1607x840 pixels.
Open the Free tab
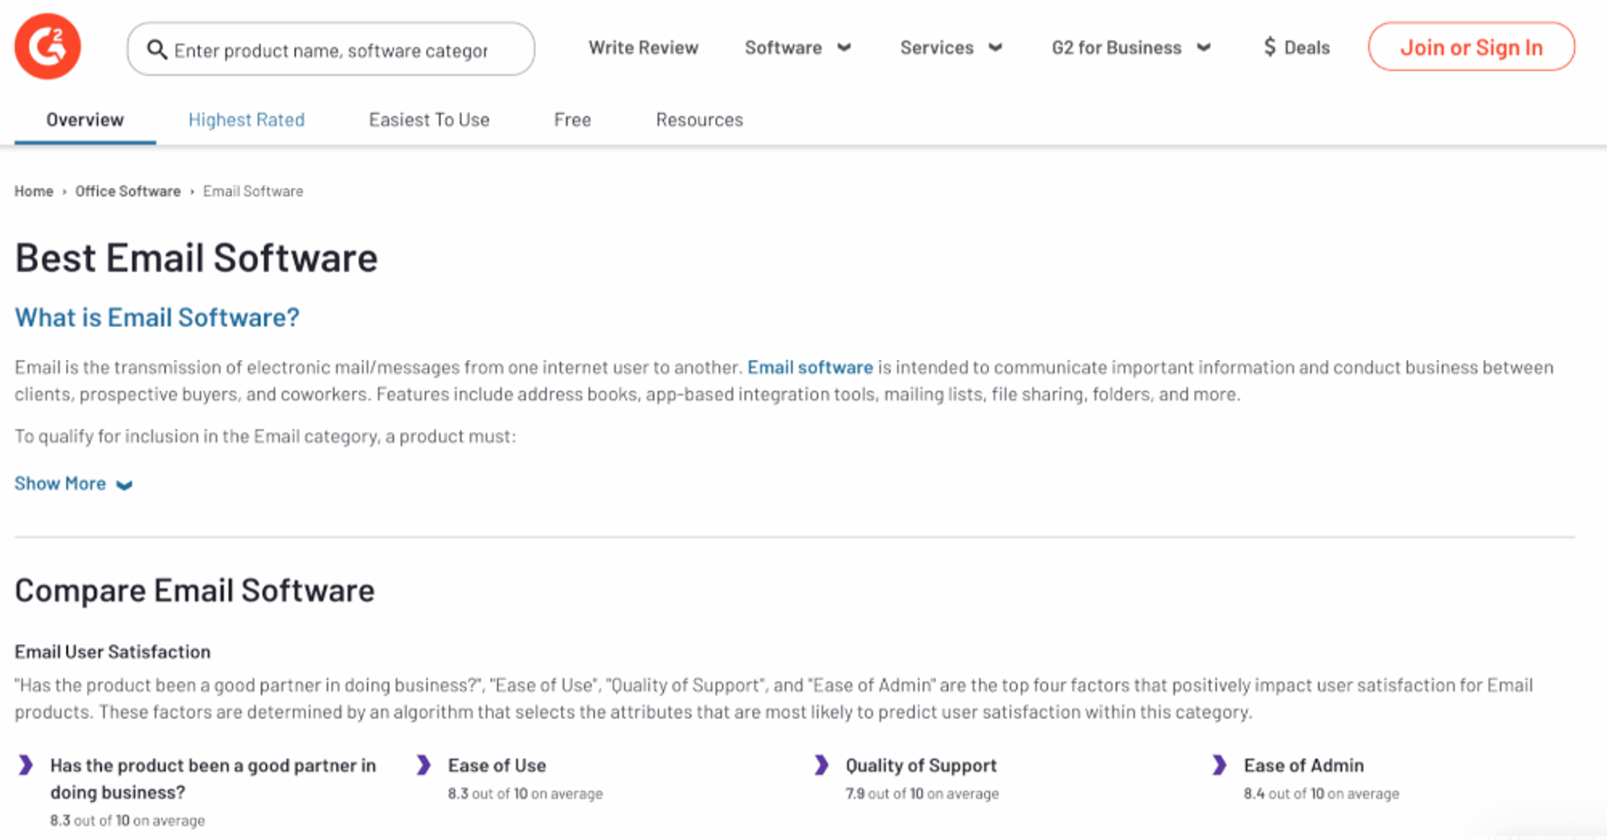[x=572, y=120]
